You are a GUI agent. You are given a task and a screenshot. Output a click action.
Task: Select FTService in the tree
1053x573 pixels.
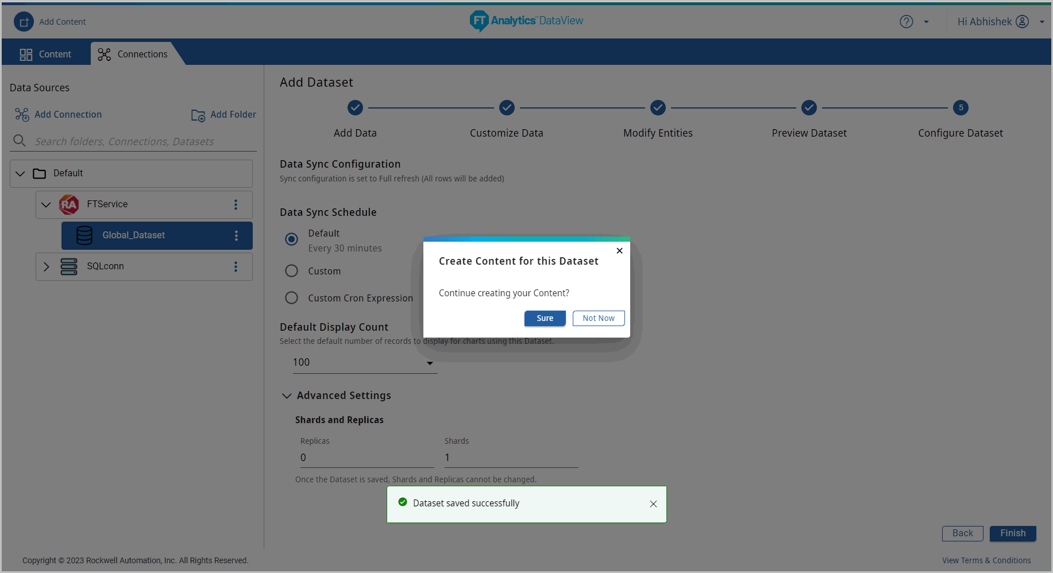[x=144, y=204]
